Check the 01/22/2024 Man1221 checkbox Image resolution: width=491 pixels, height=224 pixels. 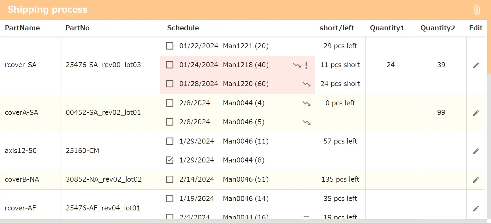[170, 46]
